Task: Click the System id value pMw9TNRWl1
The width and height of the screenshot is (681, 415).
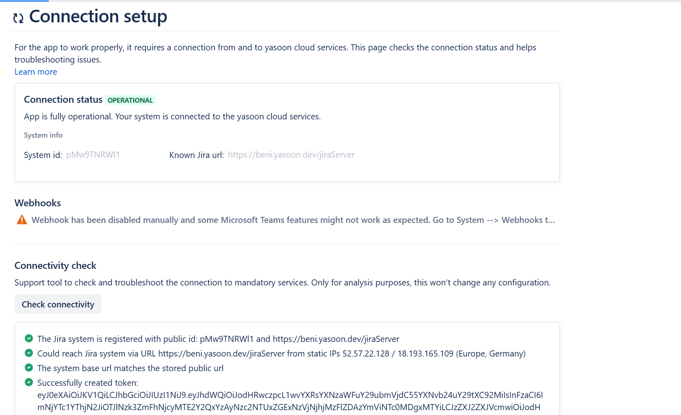Action: pyautogui.click(x=93, y=155)
